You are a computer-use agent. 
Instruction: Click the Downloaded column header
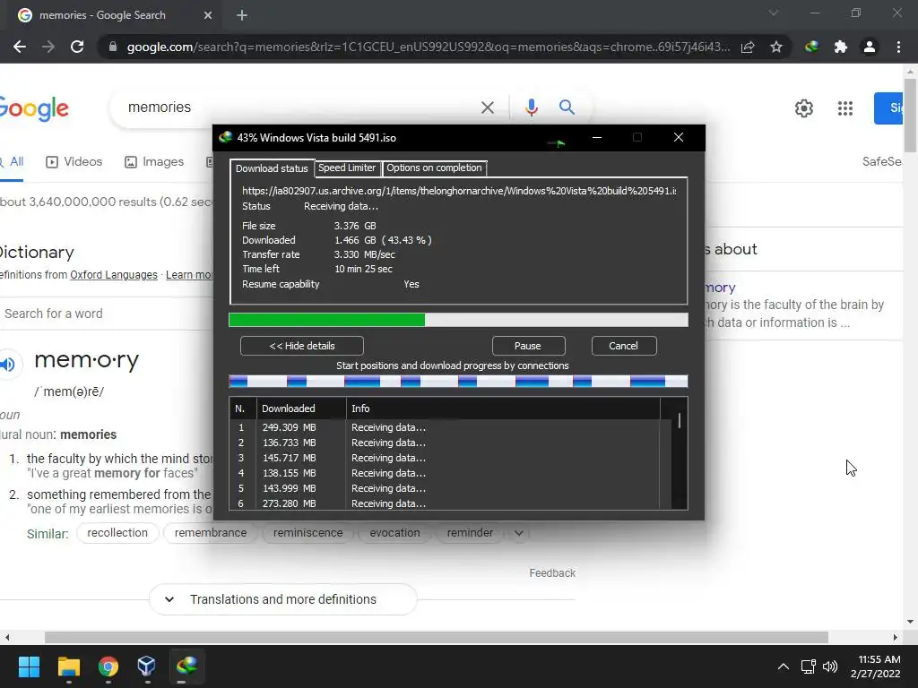[x=301, y=408]
